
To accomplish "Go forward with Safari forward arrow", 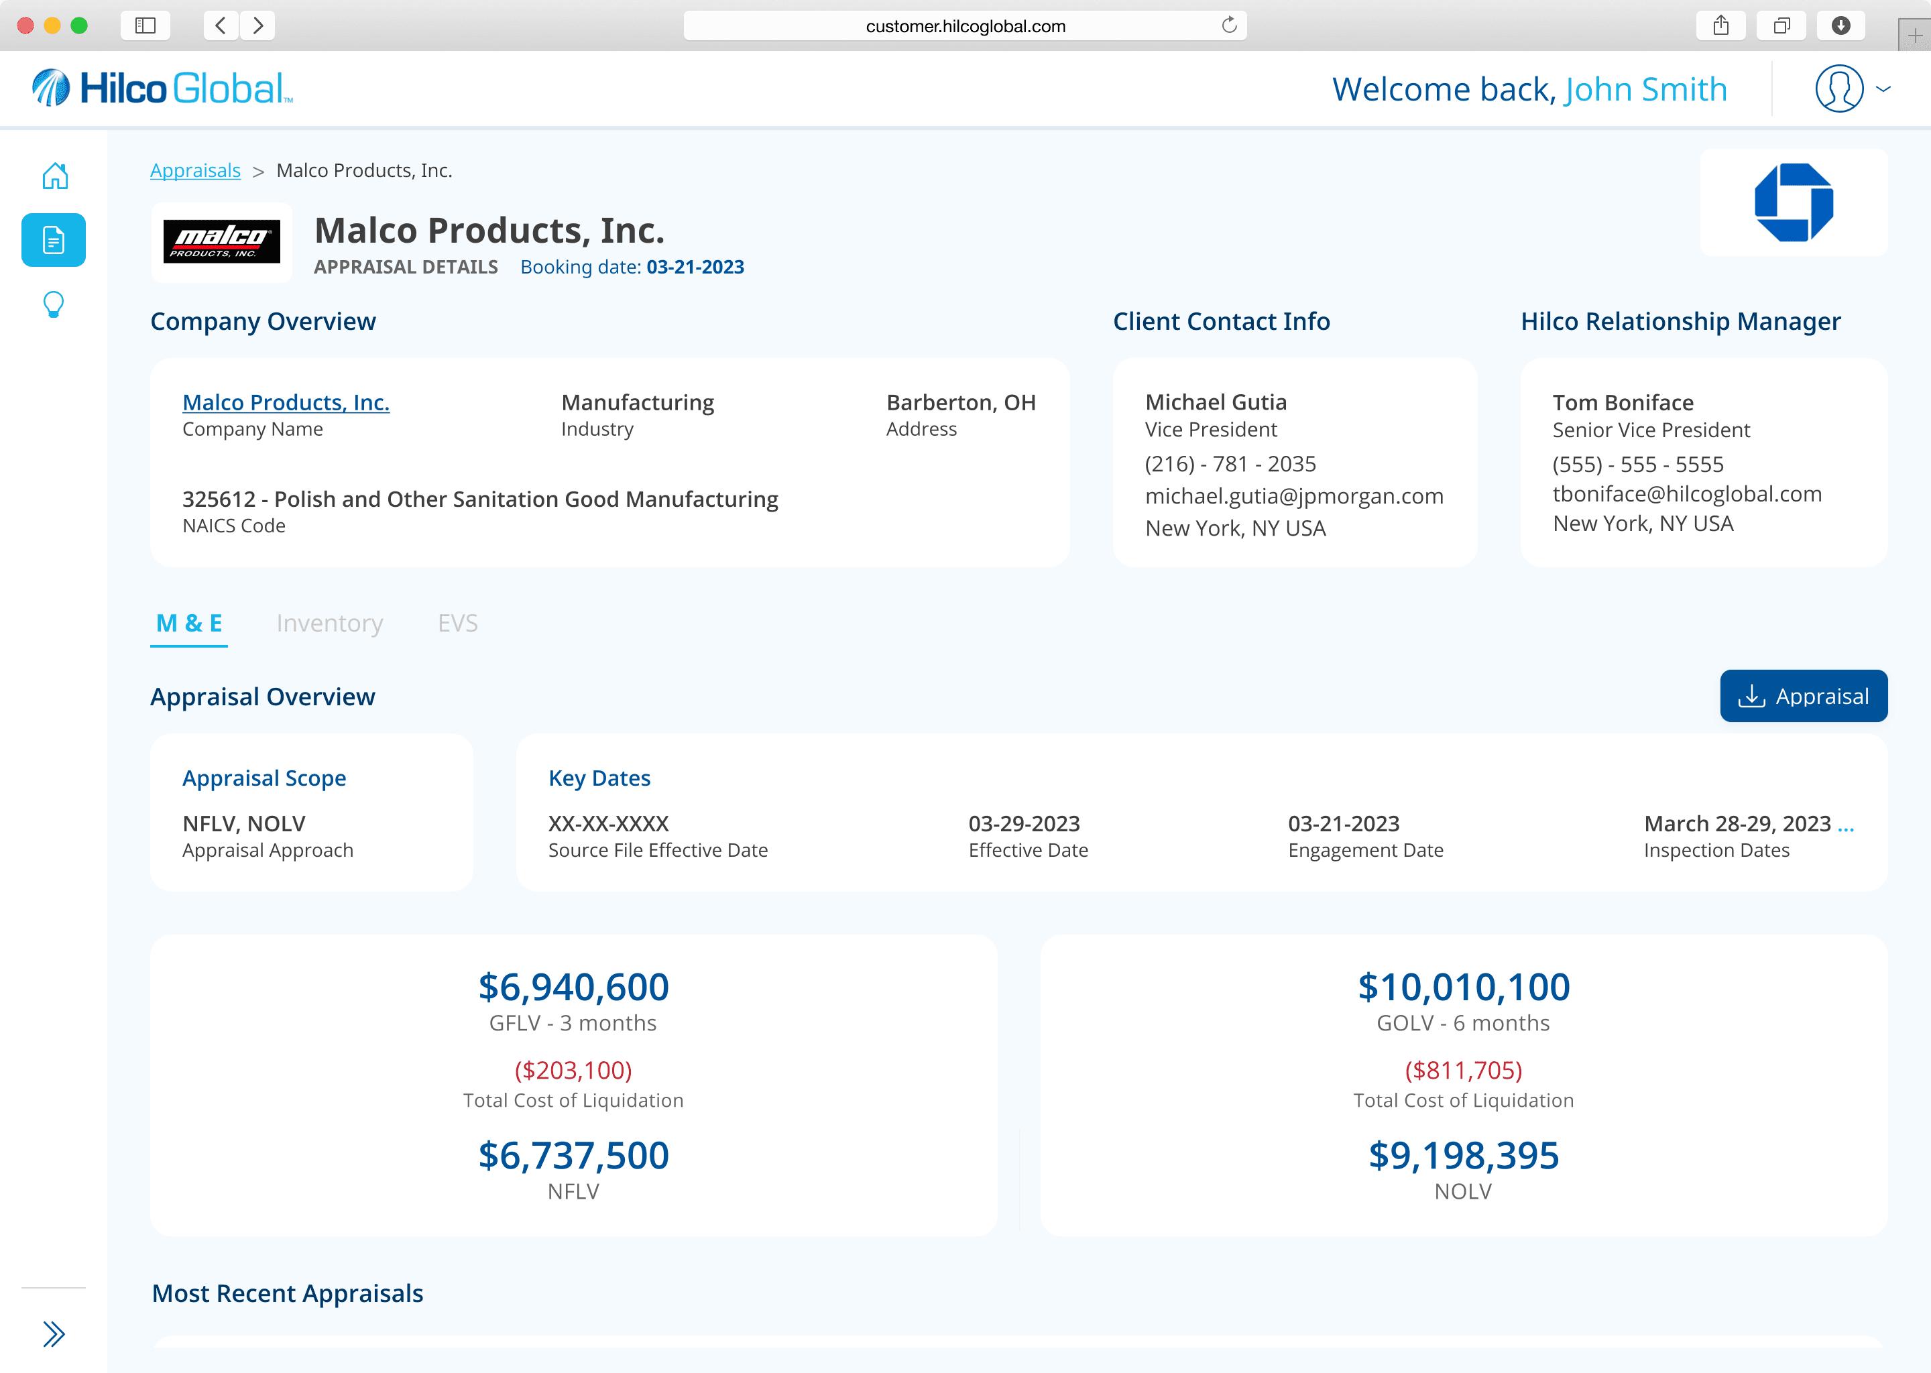I will click(x=258, y=25).
